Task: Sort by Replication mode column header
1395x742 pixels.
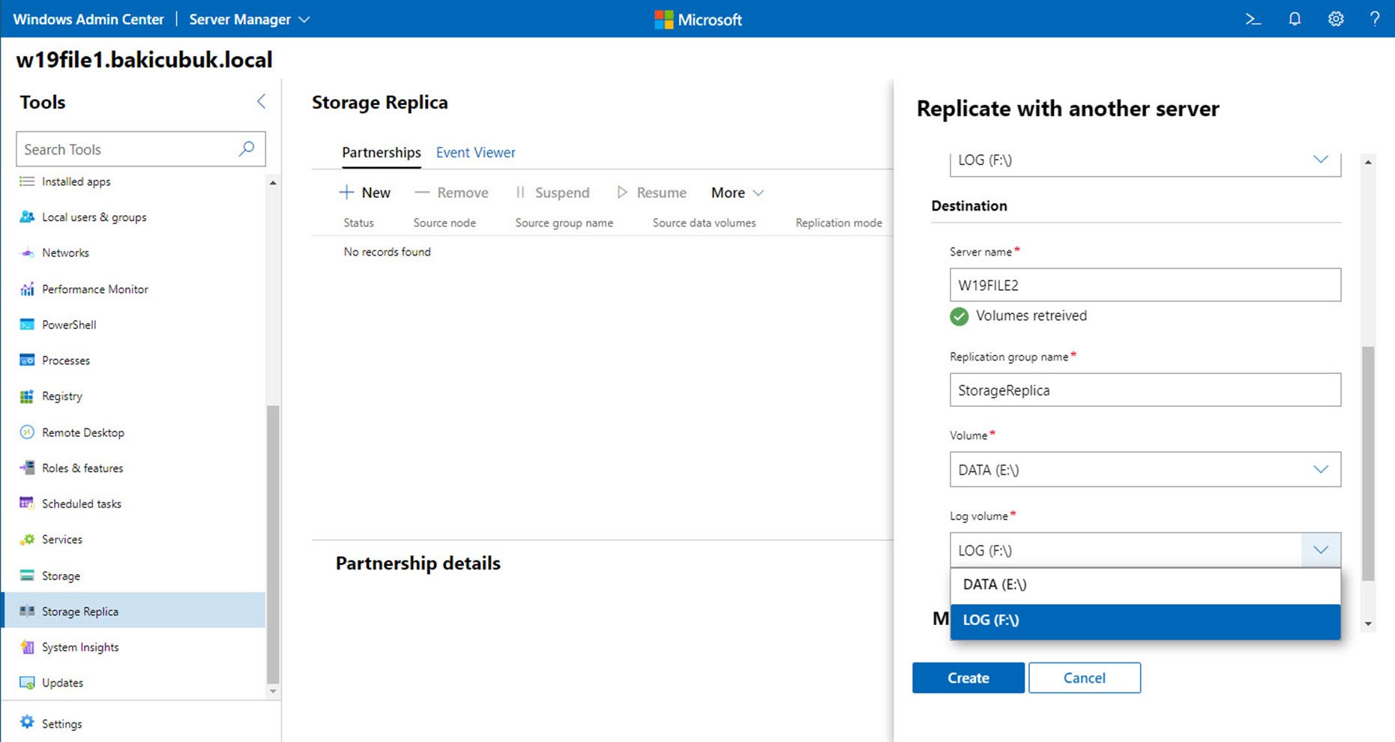Action: coord(839,223)
